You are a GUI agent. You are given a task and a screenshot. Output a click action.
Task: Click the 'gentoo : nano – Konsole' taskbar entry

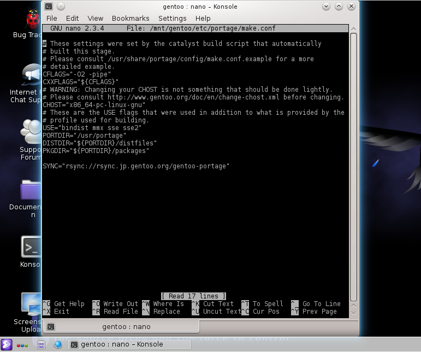[x=129, y=344]
